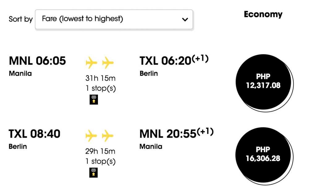Click second plane icon on the Berlin–Manila flight
322x192 pixels.
pos(108,135)
